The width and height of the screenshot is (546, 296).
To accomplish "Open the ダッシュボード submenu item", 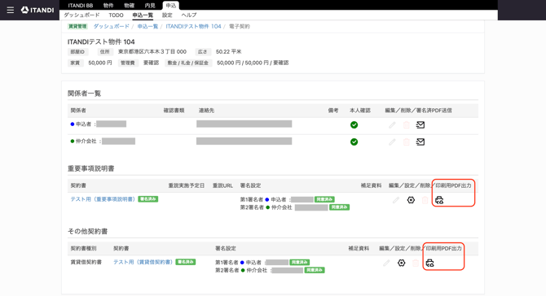I will pos(81,15).
